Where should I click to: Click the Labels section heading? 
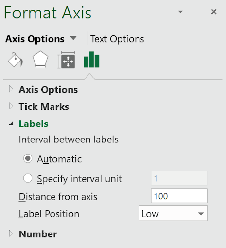pos(34,124)
